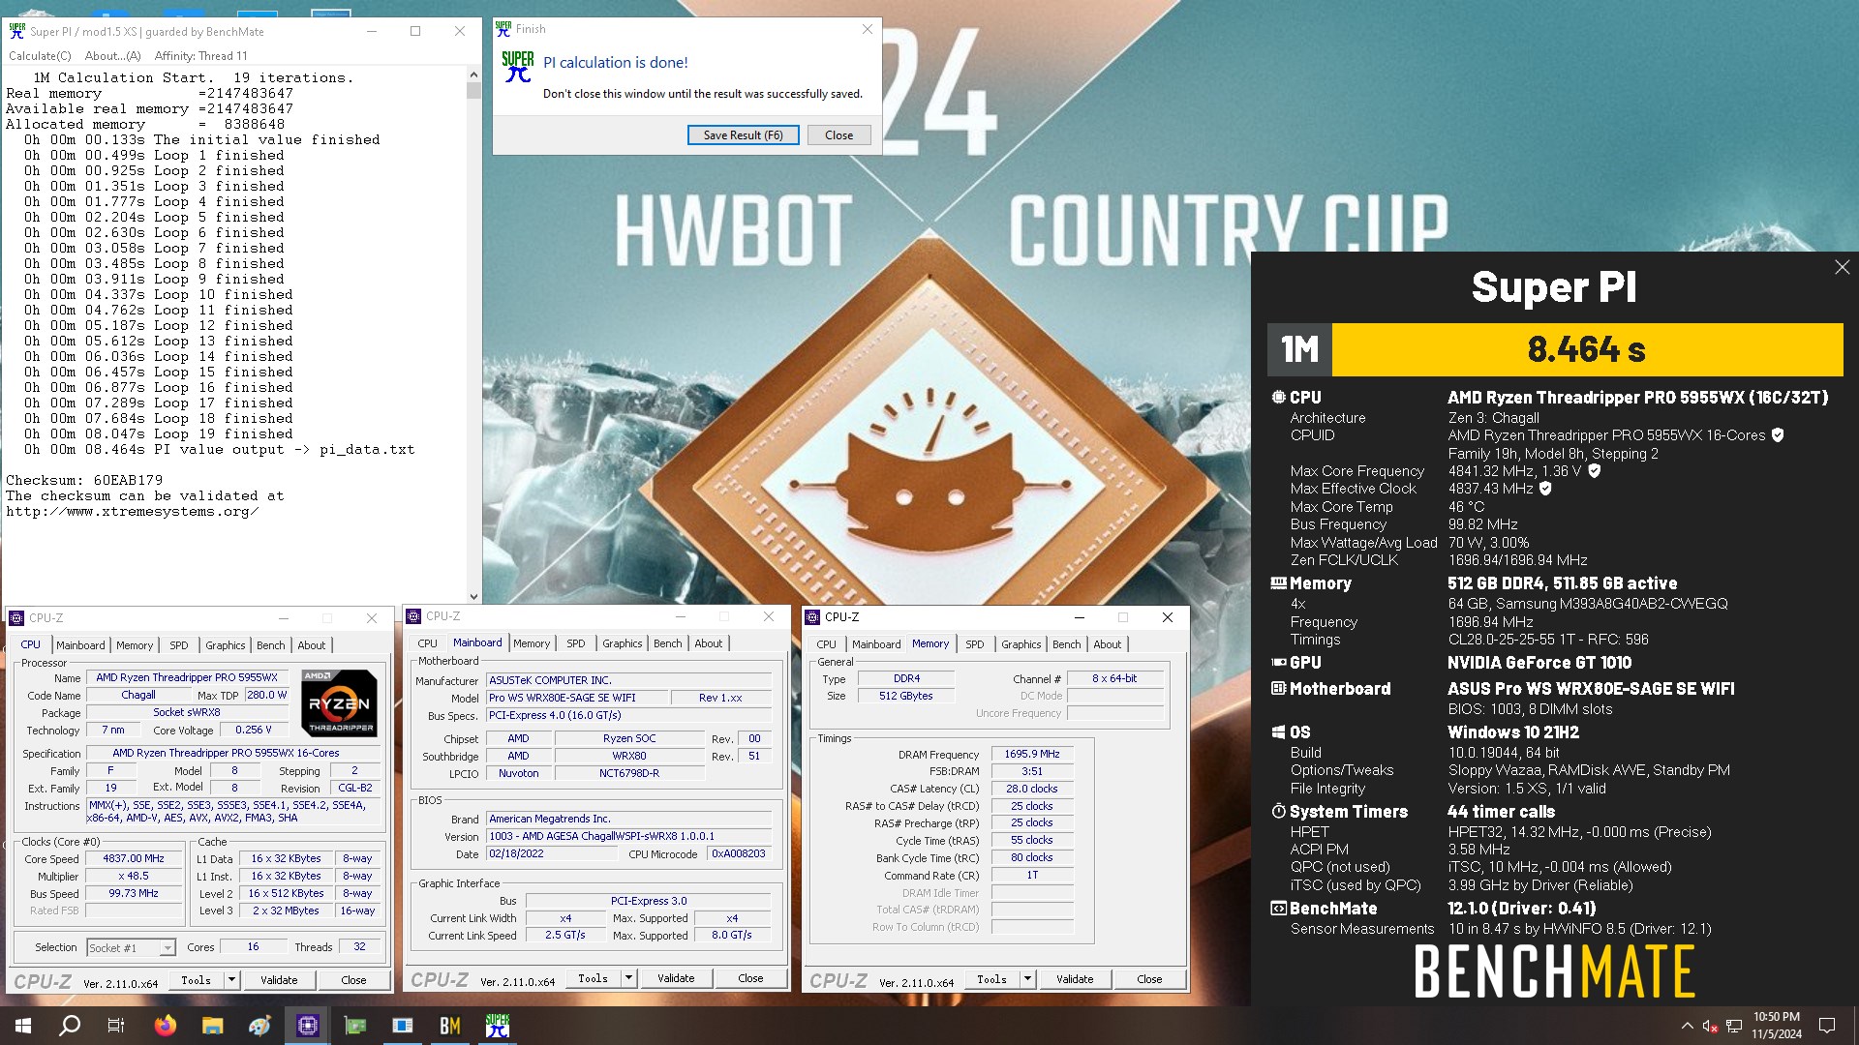This screenshot has height=1045, width=1859.
Task: Open CPU-Z taskbar icon
Action: (308, 1026)
